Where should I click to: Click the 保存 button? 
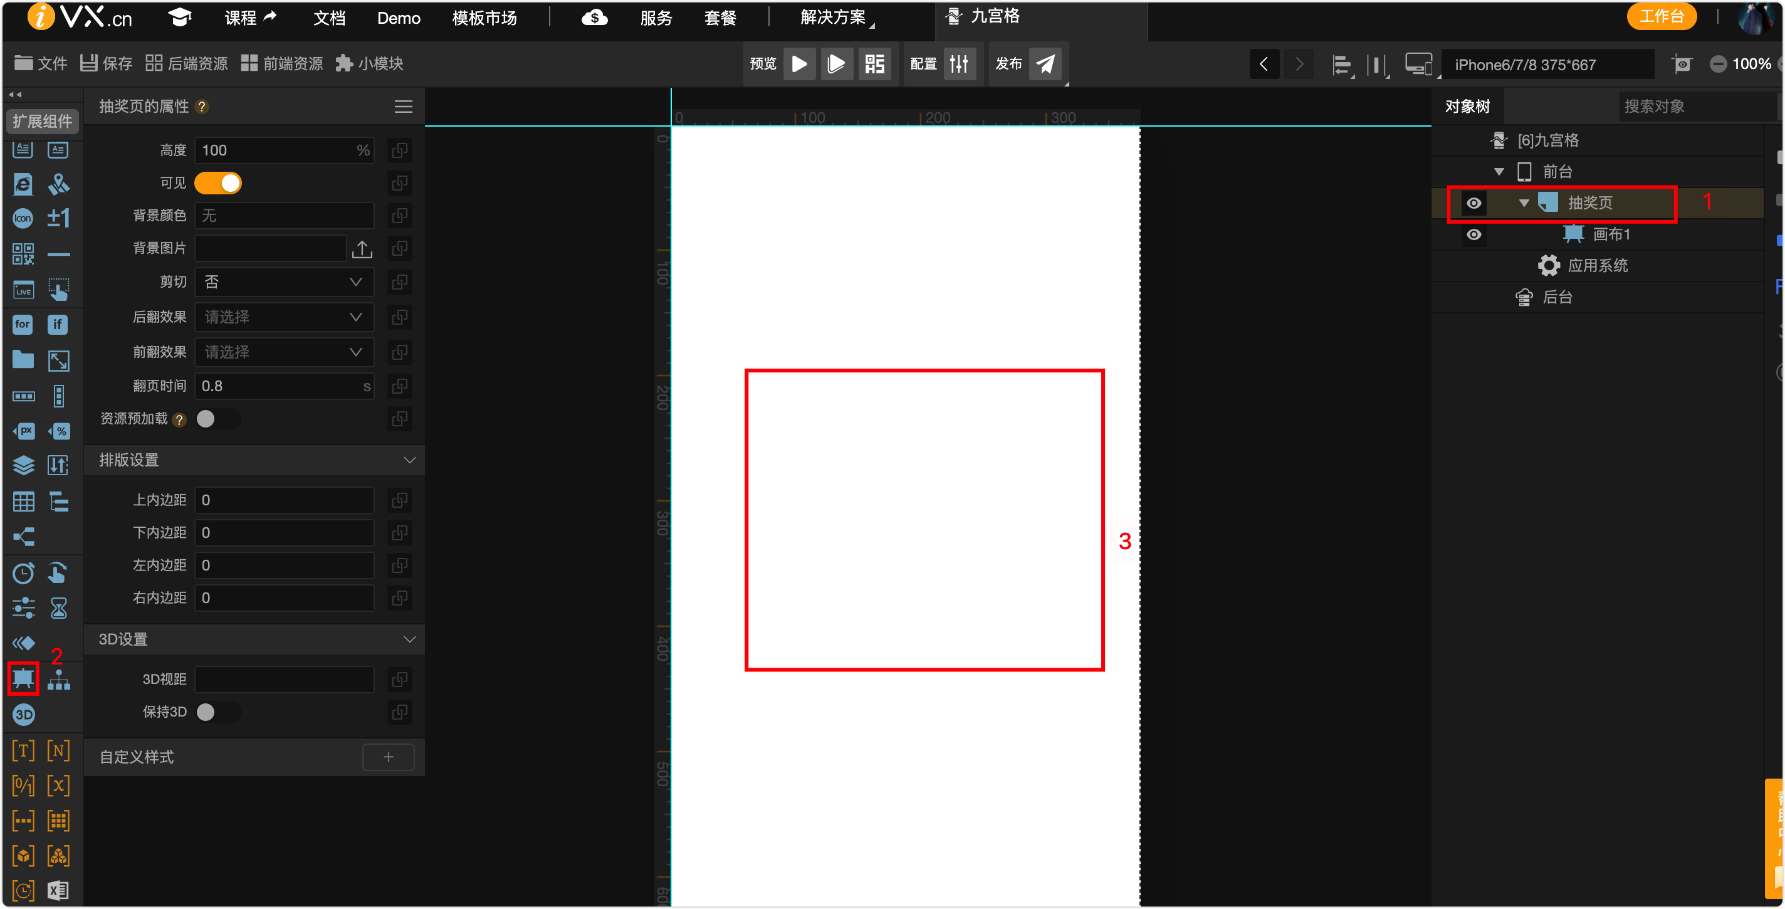point(106,64)
